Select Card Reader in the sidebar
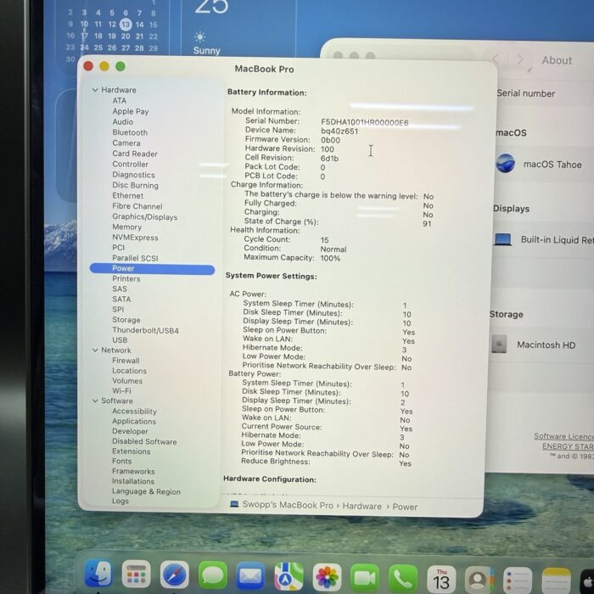The height and width of the screenshot is (594, 594). (135, 154)
